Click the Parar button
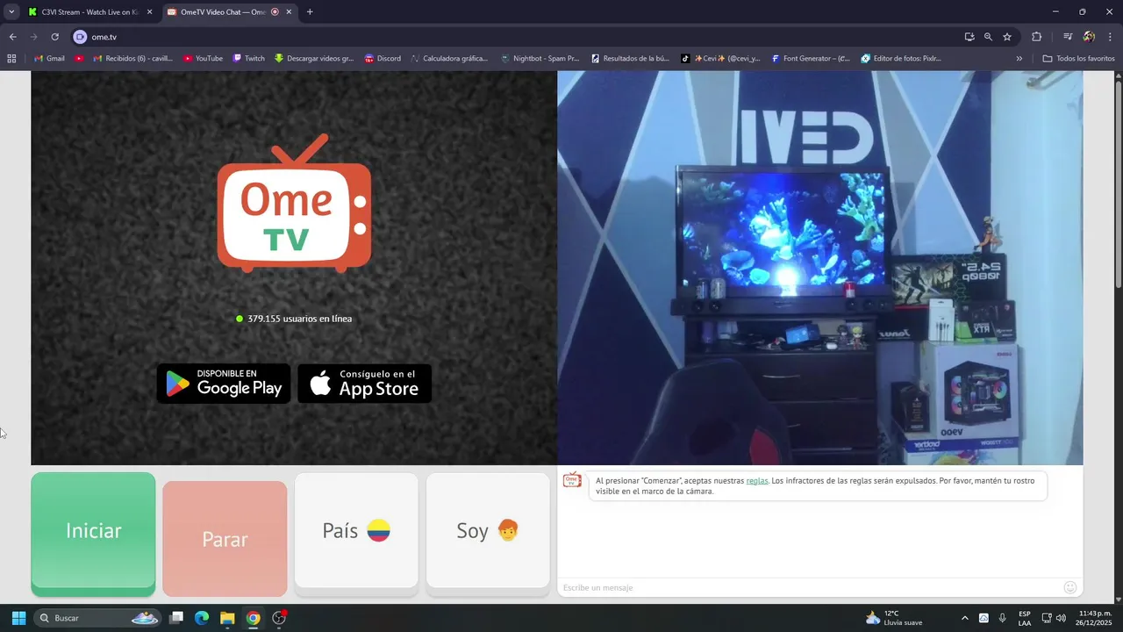Screen dimensions: 1123x632 click(225, 539)
